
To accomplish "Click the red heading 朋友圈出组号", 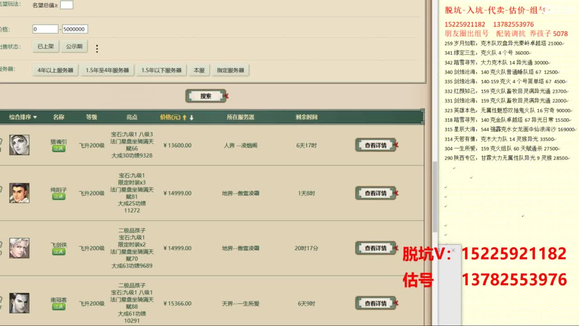I will click(466, 34).
